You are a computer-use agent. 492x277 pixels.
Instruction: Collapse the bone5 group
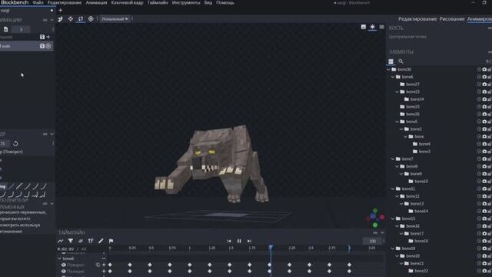click(x=397, y=122)
